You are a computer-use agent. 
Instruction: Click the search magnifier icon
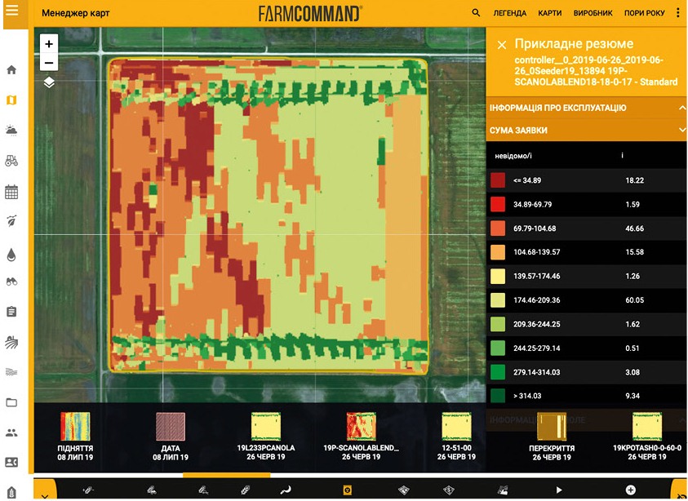pos(476,13)
